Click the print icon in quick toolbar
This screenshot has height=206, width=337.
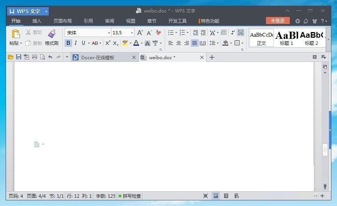click(x=34, y=57)
